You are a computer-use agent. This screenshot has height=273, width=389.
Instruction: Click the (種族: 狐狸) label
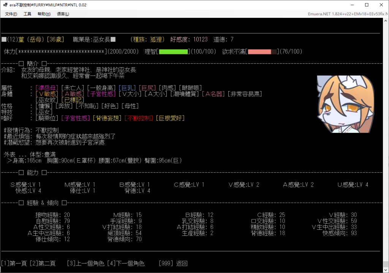click(147, 39)
